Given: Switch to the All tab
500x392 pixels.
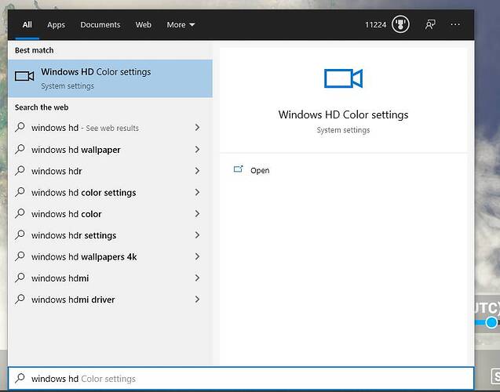Looking at the screenshot, I should click(27, 24).
